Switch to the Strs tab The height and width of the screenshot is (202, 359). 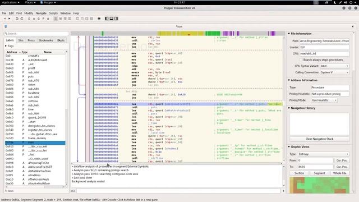tap(21, 40)
